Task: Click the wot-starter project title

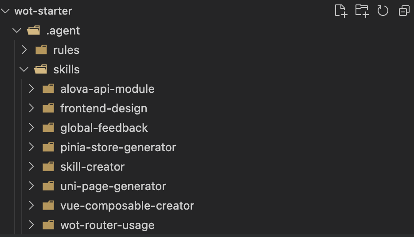Action: click(x=43, y=11)
